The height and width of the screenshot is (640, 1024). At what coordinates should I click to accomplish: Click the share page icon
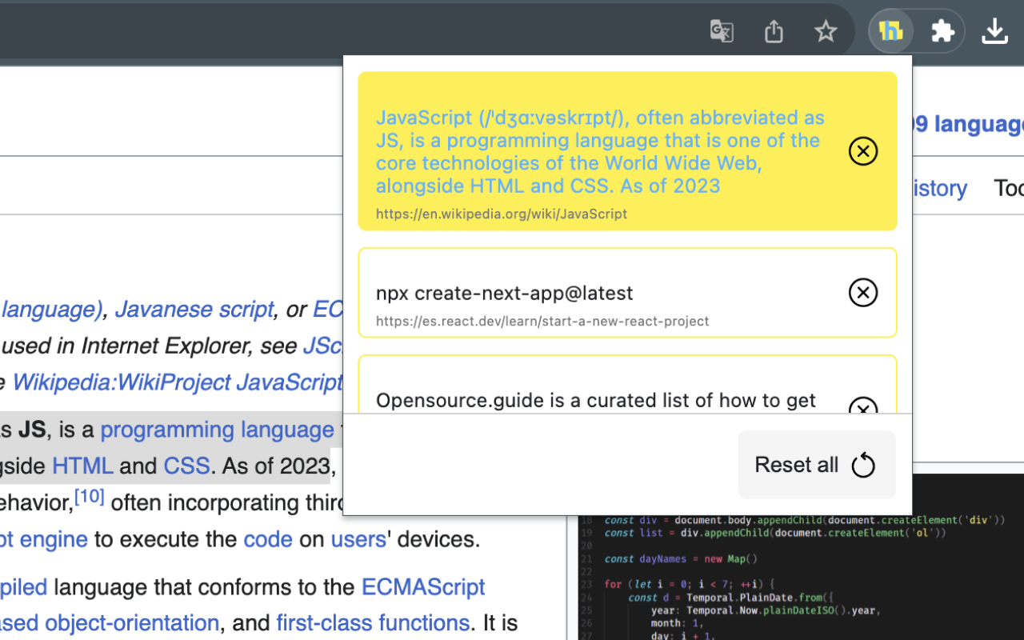pyautogui.click(x=773, y=31)
